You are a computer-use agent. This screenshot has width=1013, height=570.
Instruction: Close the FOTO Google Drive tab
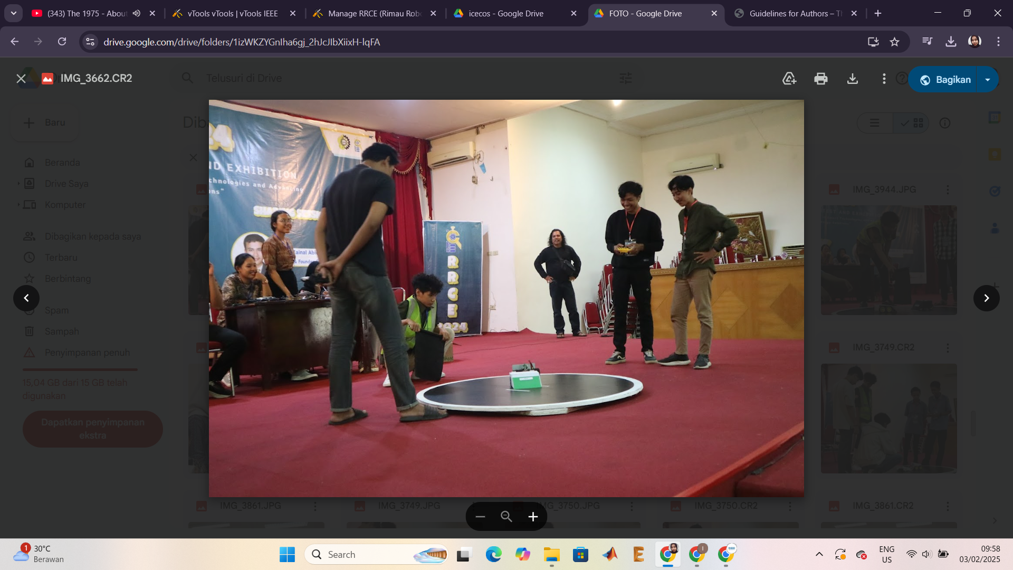pyautogui.click(x=714, y=13)
